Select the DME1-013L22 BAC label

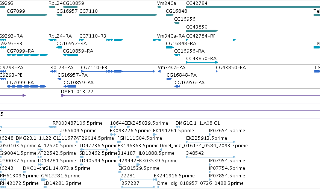[77, 92]
